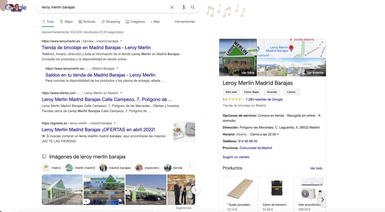Switch to the Maps tab

click(66, 21)
